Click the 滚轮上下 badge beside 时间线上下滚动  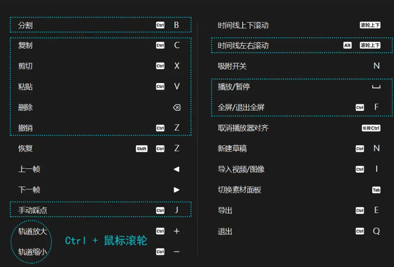[x=370, y=25]
